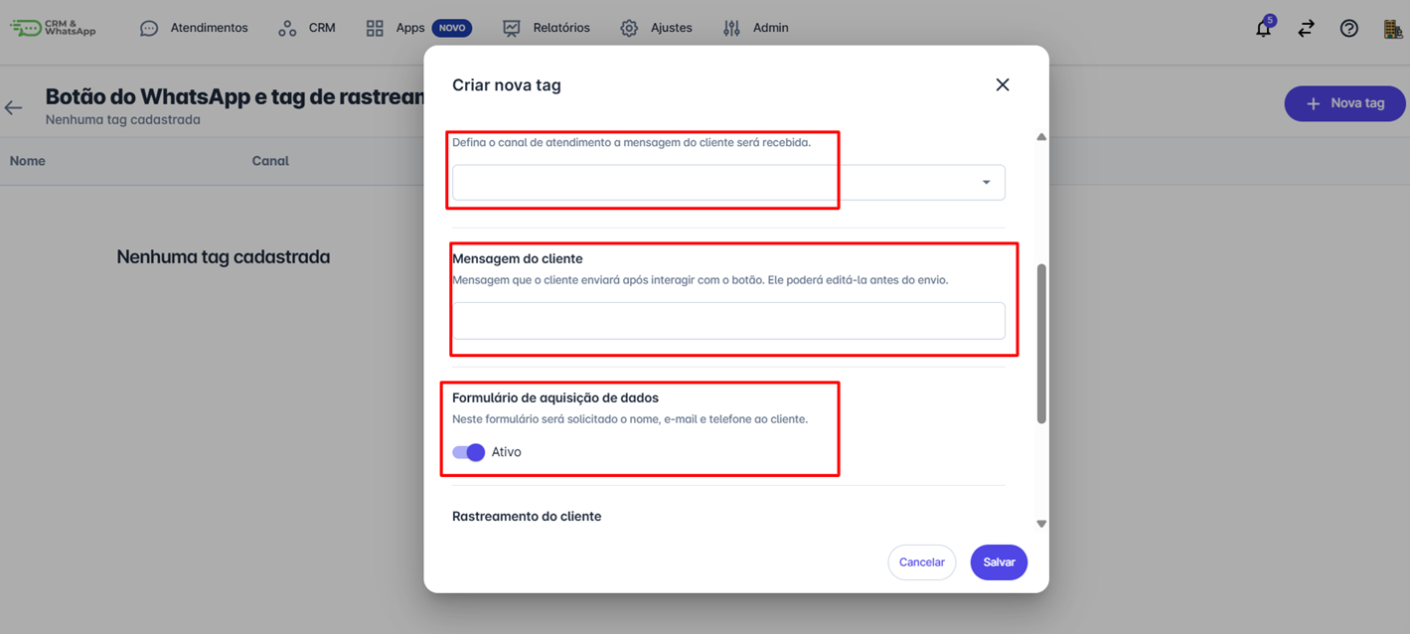The height and width of the screenshot is (634, 1410).
Task: Click the notification bell icon
Action: 1263,29
